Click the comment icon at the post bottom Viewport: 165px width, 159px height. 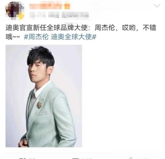[75, 158]
